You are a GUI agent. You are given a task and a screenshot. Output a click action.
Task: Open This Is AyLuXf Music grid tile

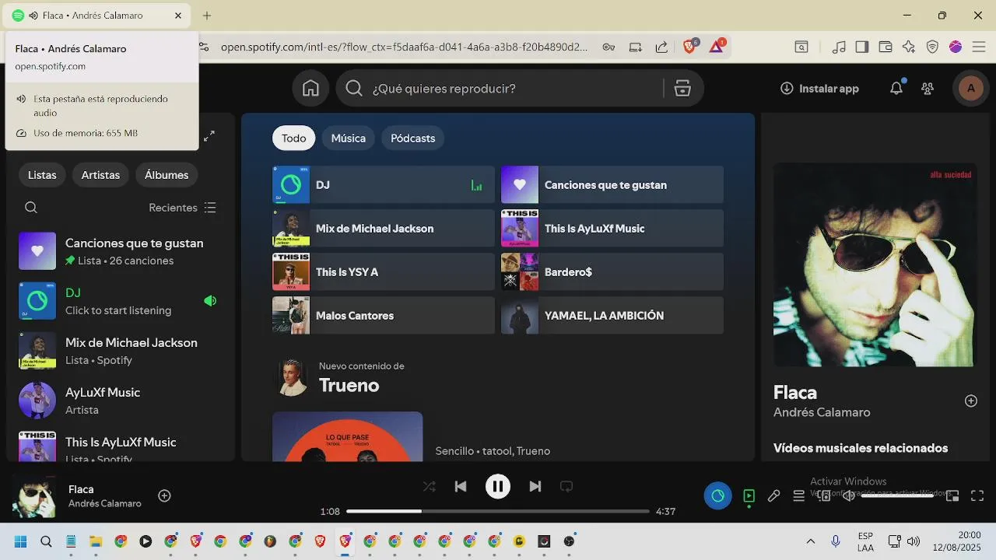click(x=612, y=229)
